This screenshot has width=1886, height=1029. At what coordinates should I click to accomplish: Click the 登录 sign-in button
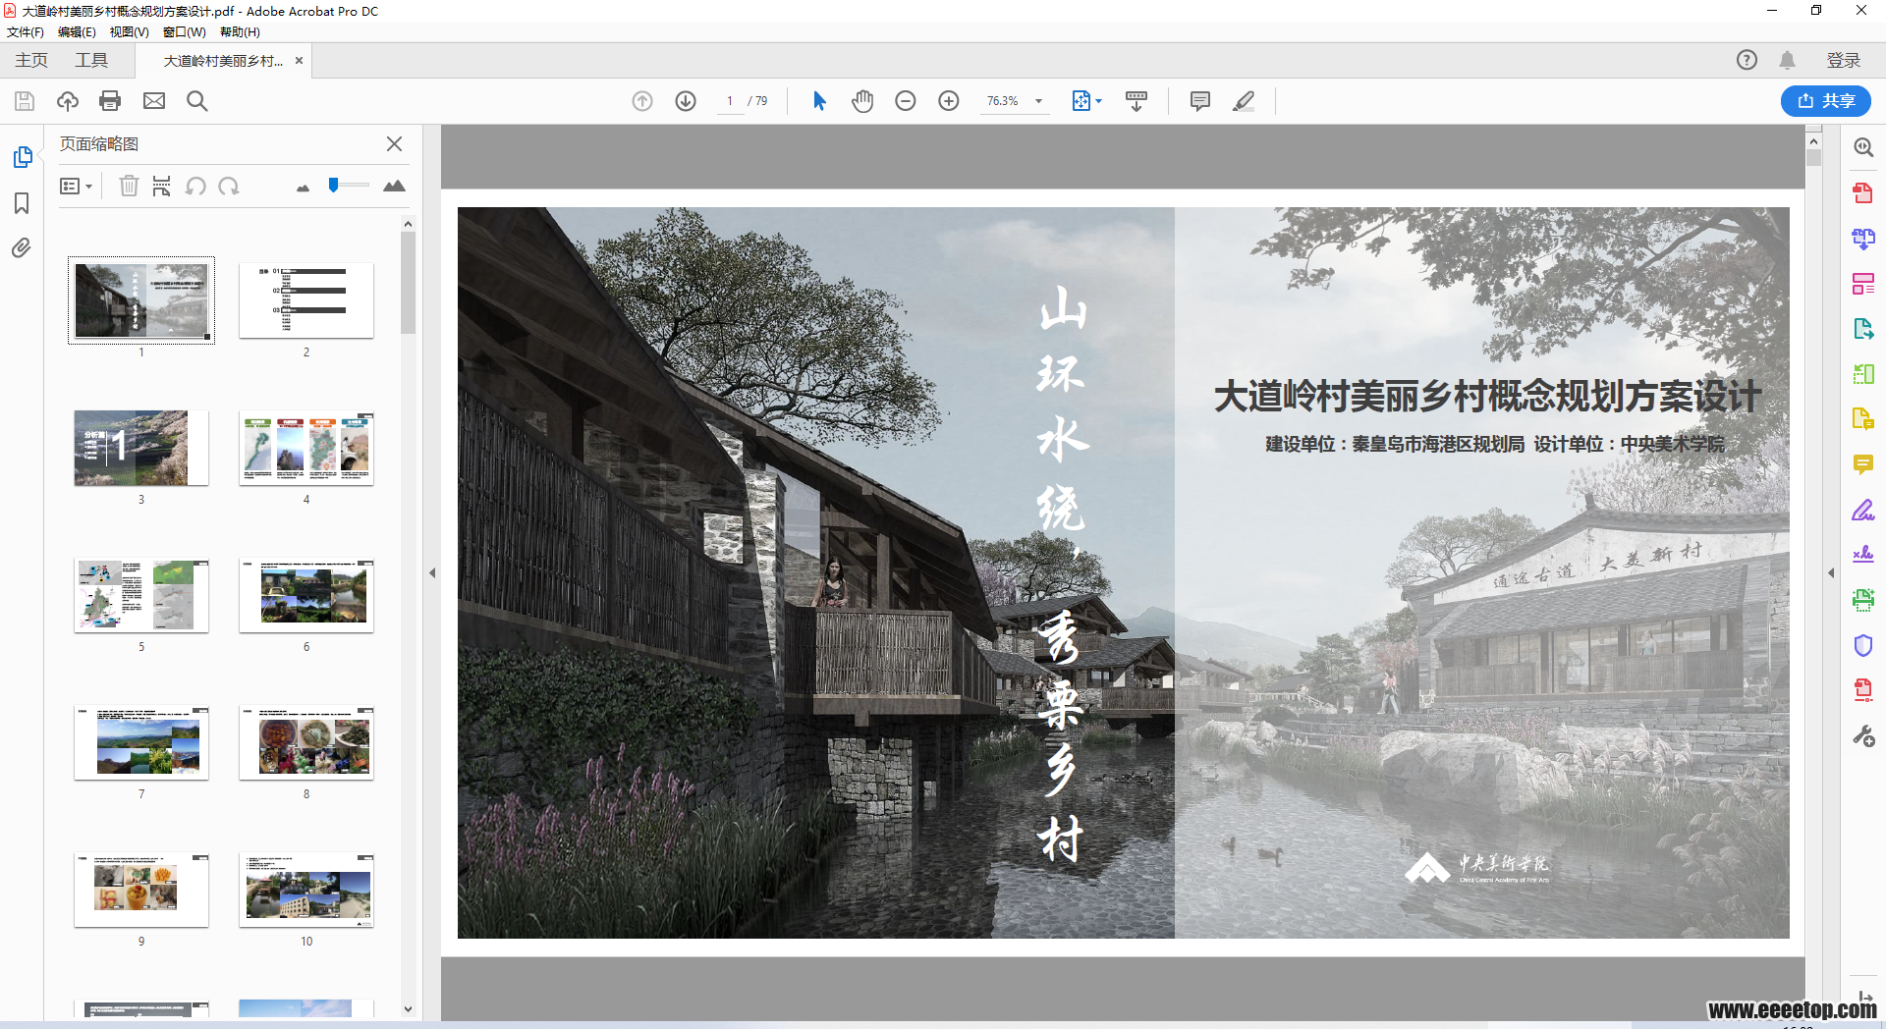coord(1843,61)
